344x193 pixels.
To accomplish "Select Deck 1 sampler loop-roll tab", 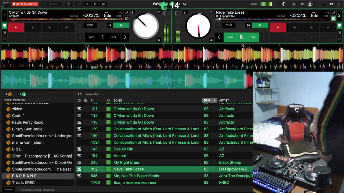I will pos(5,39).
